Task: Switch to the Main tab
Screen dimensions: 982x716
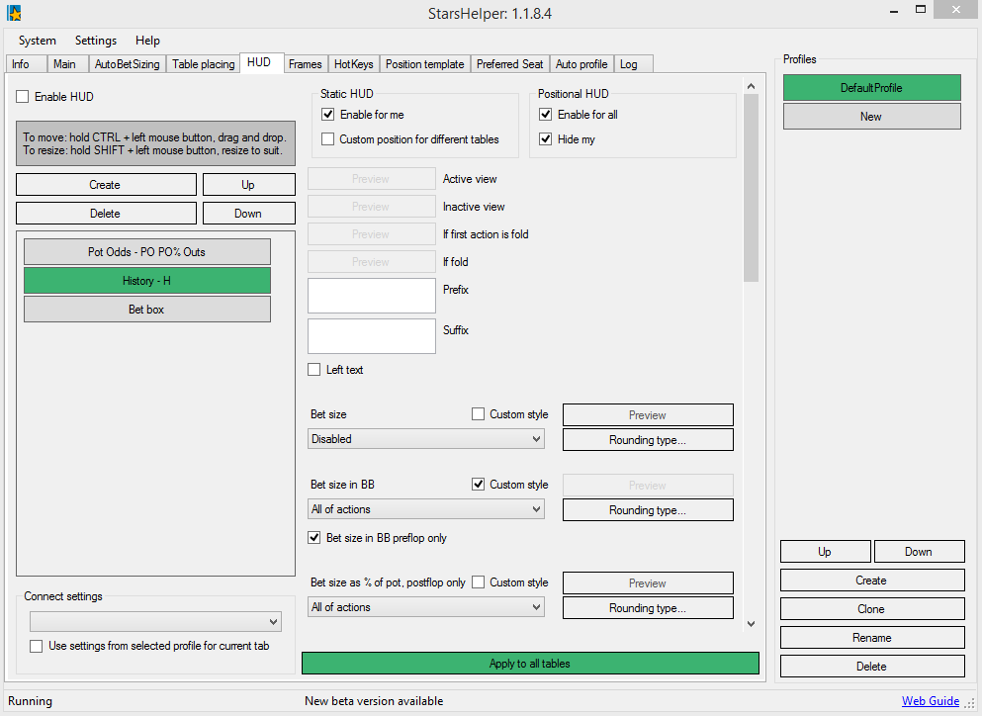Action: (x=67, y=64)
